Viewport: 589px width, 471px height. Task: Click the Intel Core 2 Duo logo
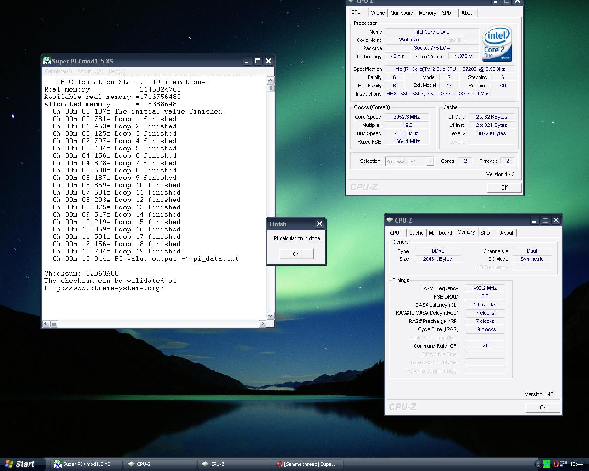click(497, 44)
